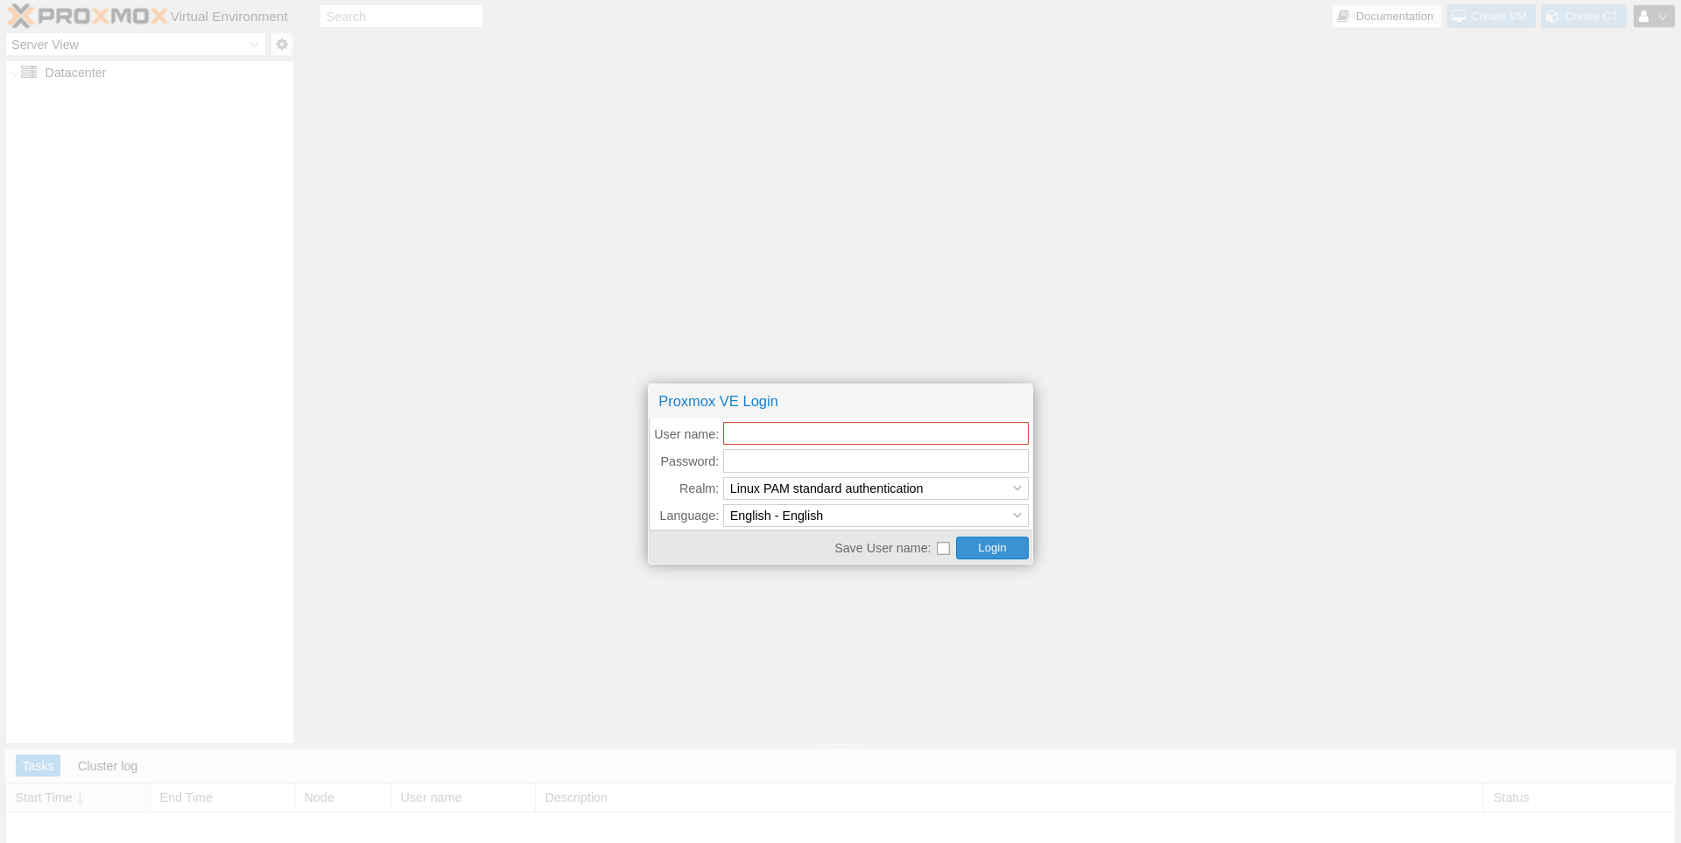
Task: Click the Create CT cube icon
Action: [1552, 17]
